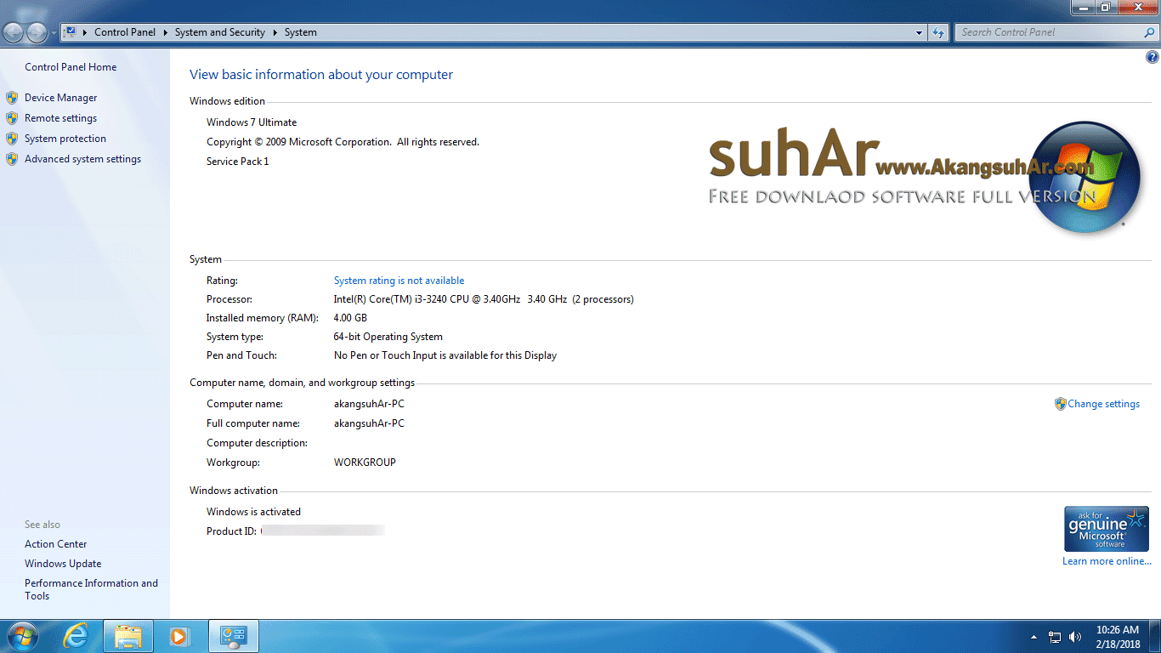The image size is (1161, 653).
Task: Click the address bar Control Panel icon
Action: coord(70,32)
